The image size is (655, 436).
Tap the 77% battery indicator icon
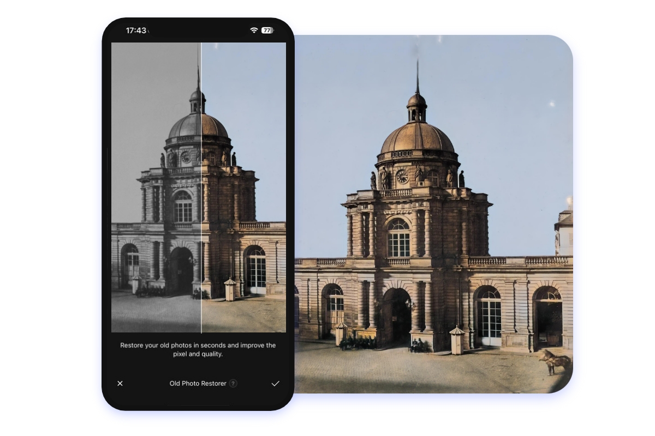[267, 32]
